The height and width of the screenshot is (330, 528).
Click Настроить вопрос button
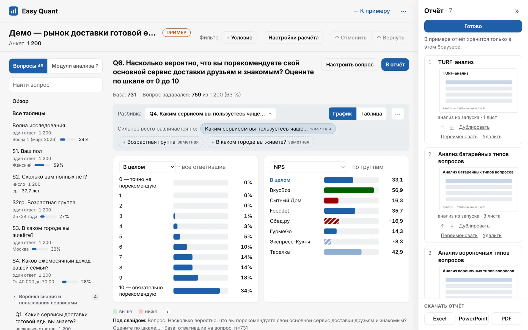click(350, 65)
